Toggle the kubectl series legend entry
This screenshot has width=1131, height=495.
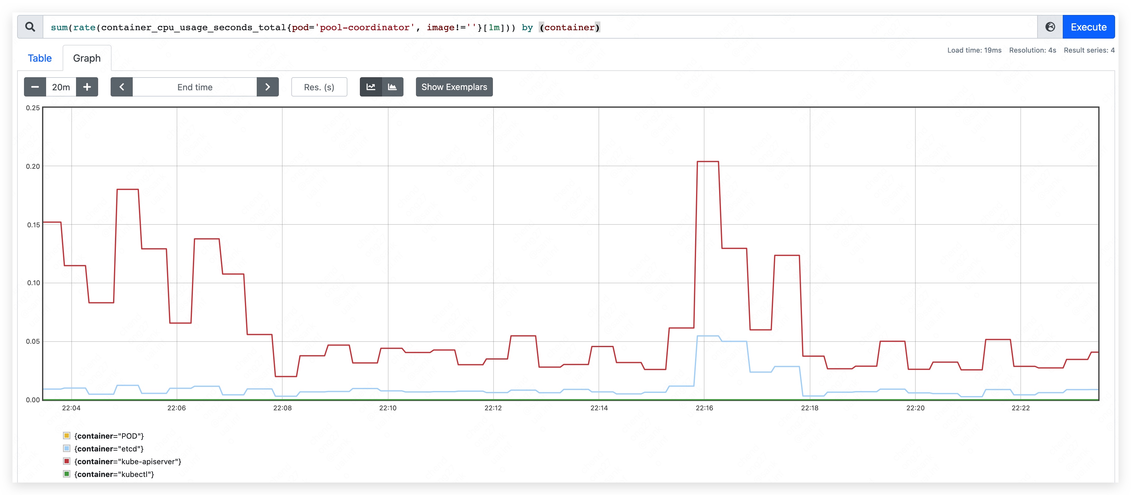coord(114,474)
